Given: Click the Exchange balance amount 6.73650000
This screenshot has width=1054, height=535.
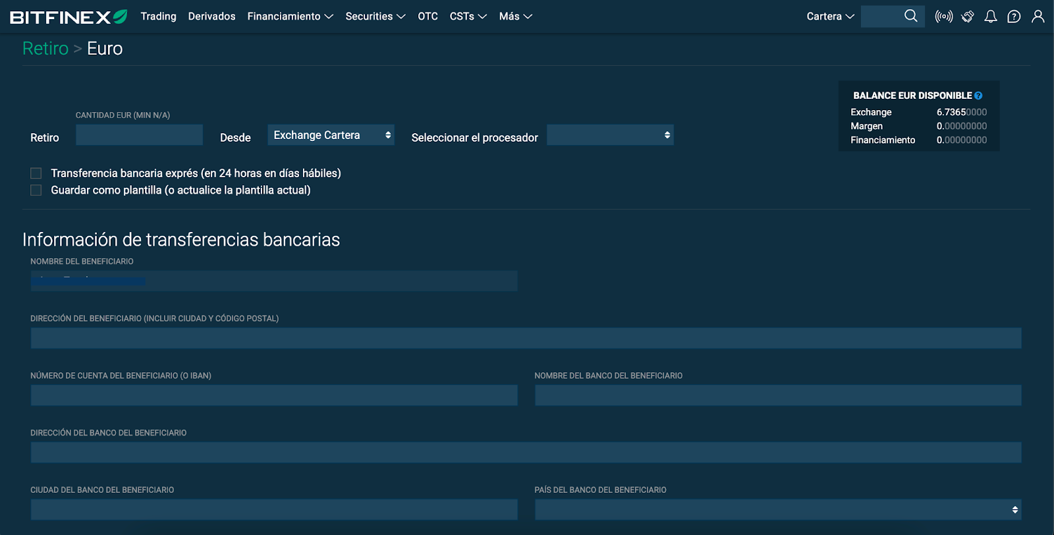Looking at the screenshot, I should coord(962,112).
